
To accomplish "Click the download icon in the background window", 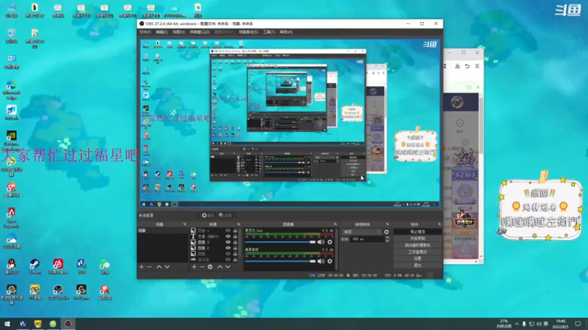I will pos(457,66).
